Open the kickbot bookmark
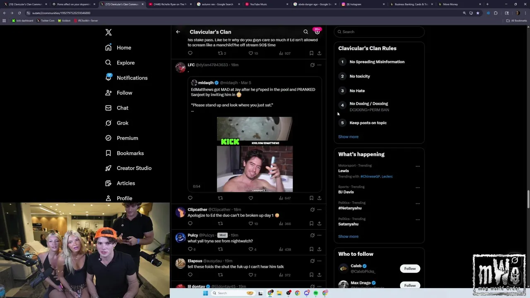This screenshot has width=530, height=298. point(64,20)
